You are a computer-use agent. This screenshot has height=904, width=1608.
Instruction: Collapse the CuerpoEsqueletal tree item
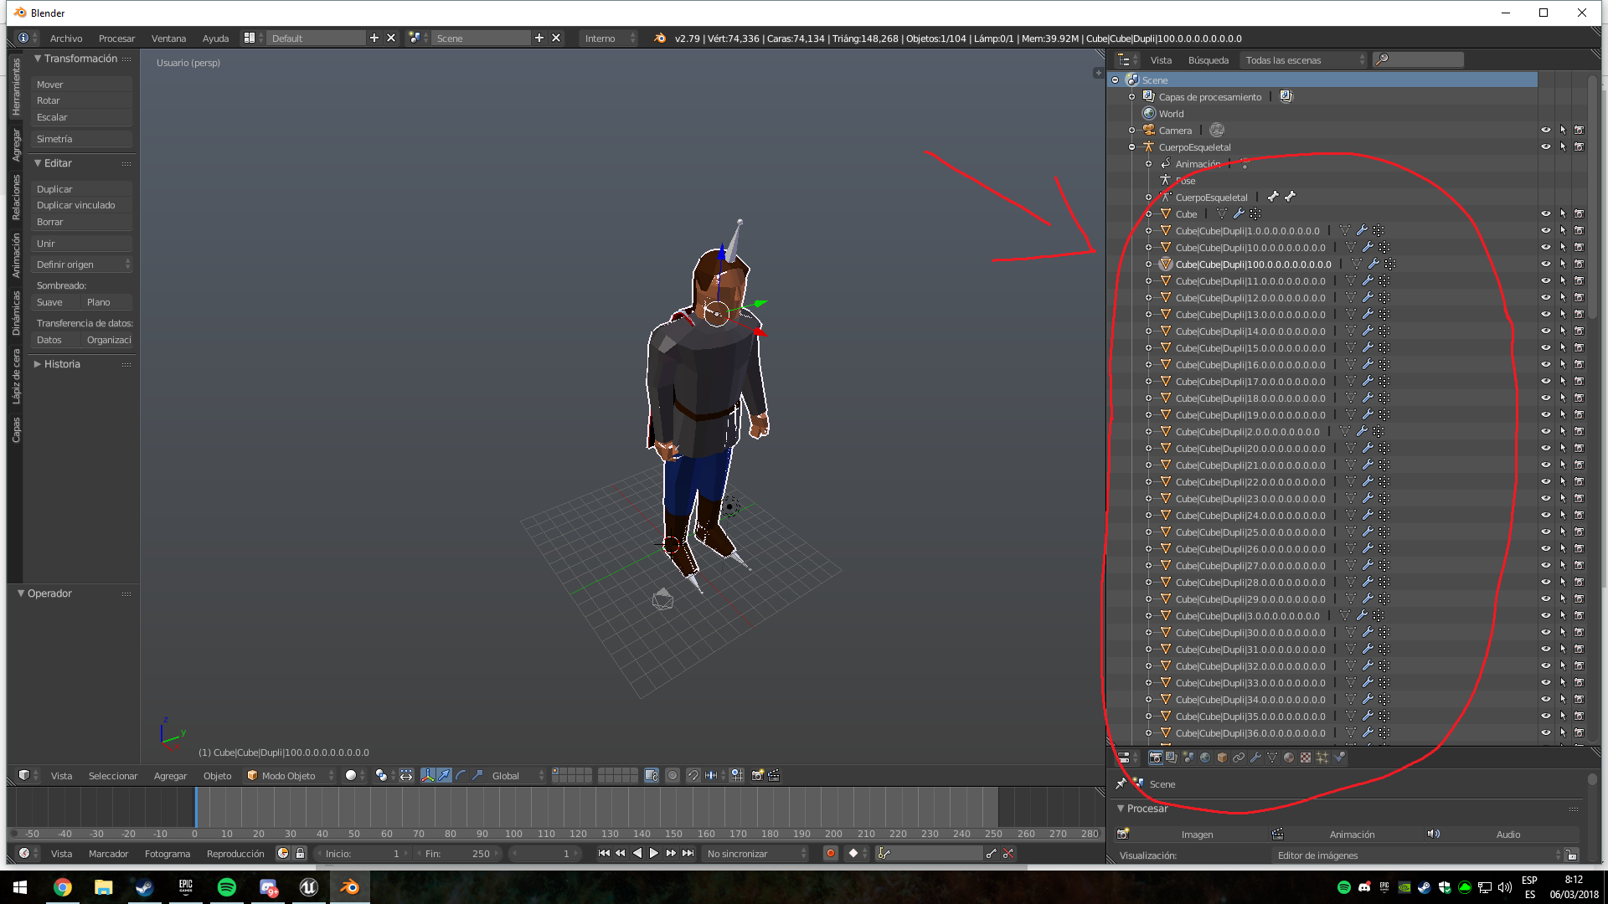coord(1131,146)
